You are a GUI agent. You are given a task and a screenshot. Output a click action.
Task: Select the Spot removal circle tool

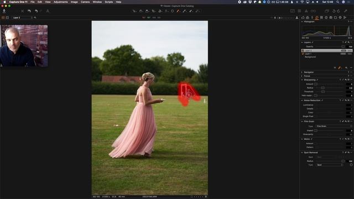pyautogui.click(x=173, y=11)
